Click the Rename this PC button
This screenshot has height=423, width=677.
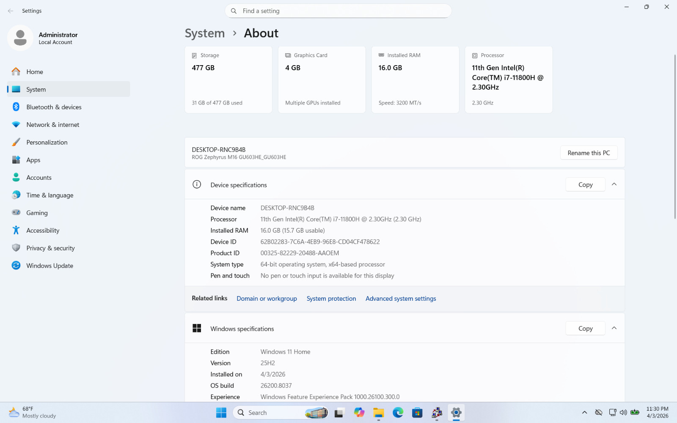(589, 153)
